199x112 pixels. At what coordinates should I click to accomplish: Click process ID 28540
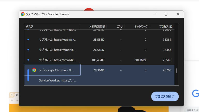[x=167, y=60]
